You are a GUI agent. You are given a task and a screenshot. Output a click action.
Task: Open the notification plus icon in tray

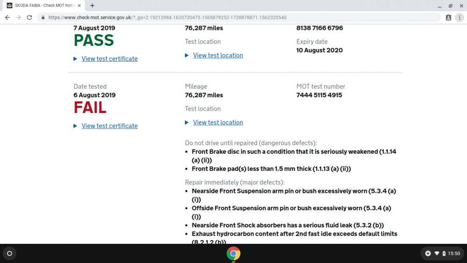(428, 254)
